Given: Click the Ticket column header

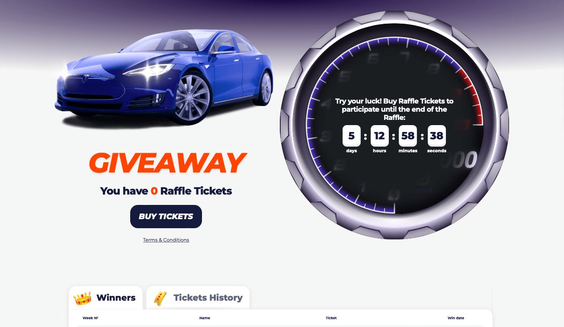Looking at the screenshot, I should coord(331,318).
